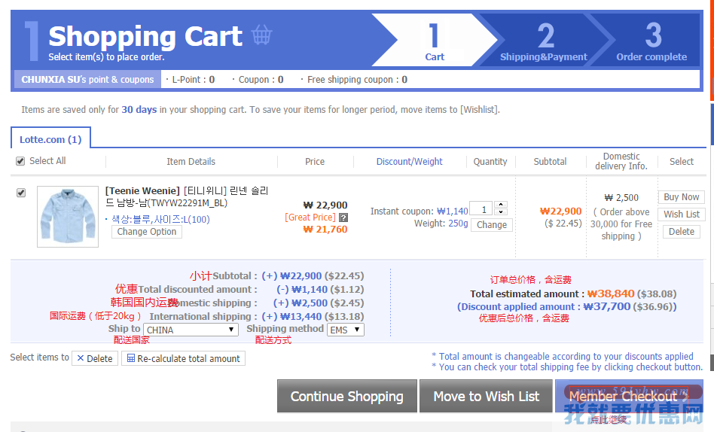Click the 30 days text in notice
The width and height of the screenshot is (714, 432).
[139, 110]
